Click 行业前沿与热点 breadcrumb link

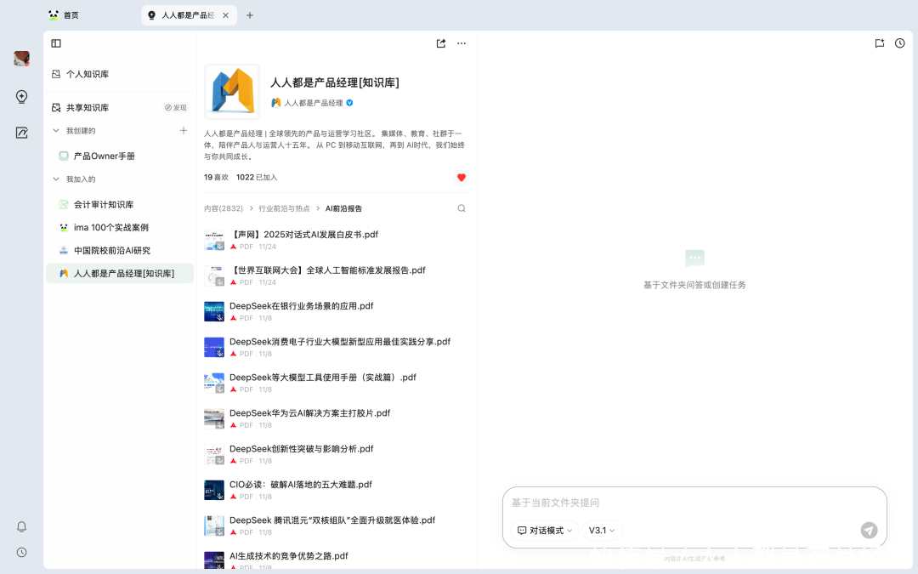click(284, 208)
